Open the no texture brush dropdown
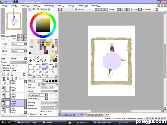Image resolution: width=167 pixels, height=125 pixels. click(38, 99)
